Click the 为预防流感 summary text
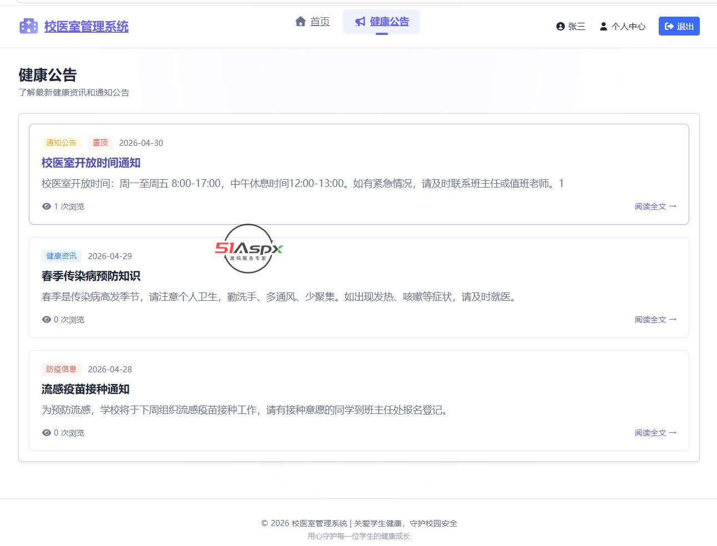This screenshot has width=717, height=546. pyautogui.click(x=245, y=410)
